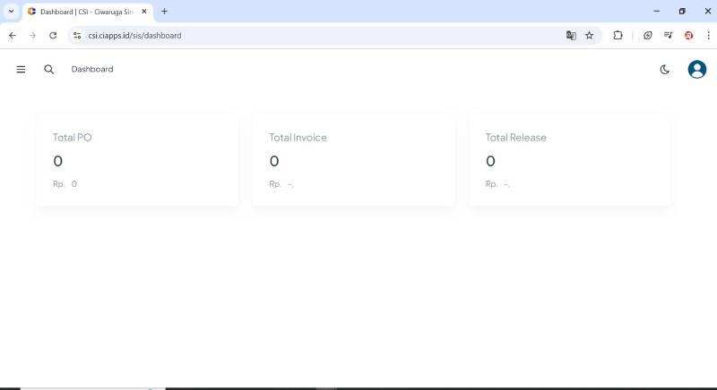Click the media control music icon
This screenshot has height=390, width=717.
pyautogui.click(x=669, y=35)
